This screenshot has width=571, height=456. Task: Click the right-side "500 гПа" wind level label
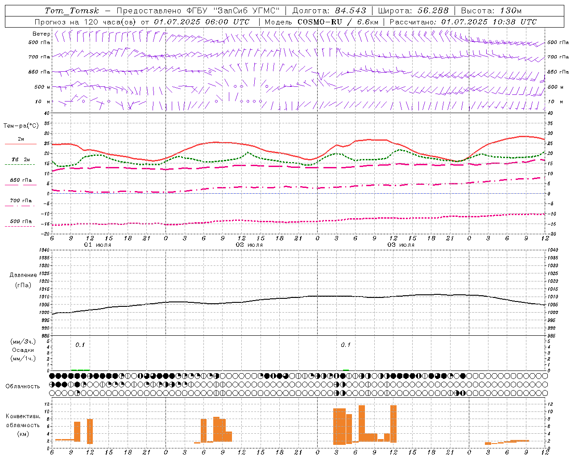point(558,42)
